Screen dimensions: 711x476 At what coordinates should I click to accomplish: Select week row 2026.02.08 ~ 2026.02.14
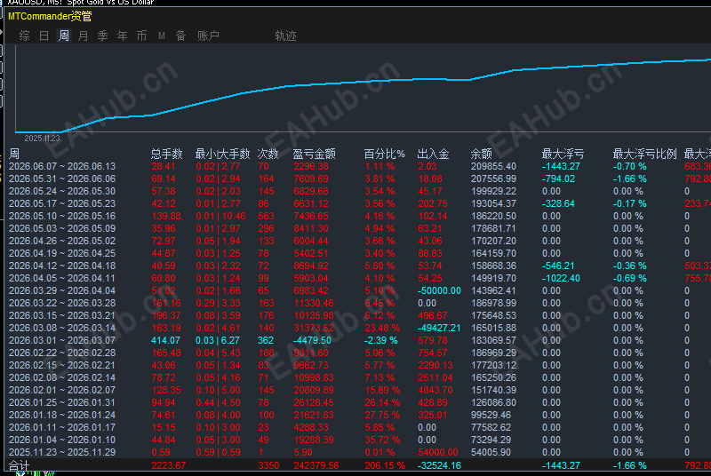[x=358, y=377]
